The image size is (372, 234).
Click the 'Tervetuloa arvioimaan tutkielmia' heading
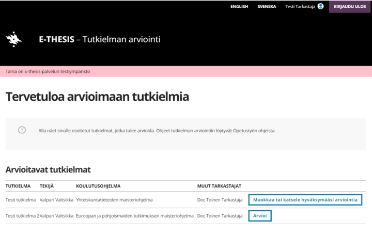(x=97, y=97)
